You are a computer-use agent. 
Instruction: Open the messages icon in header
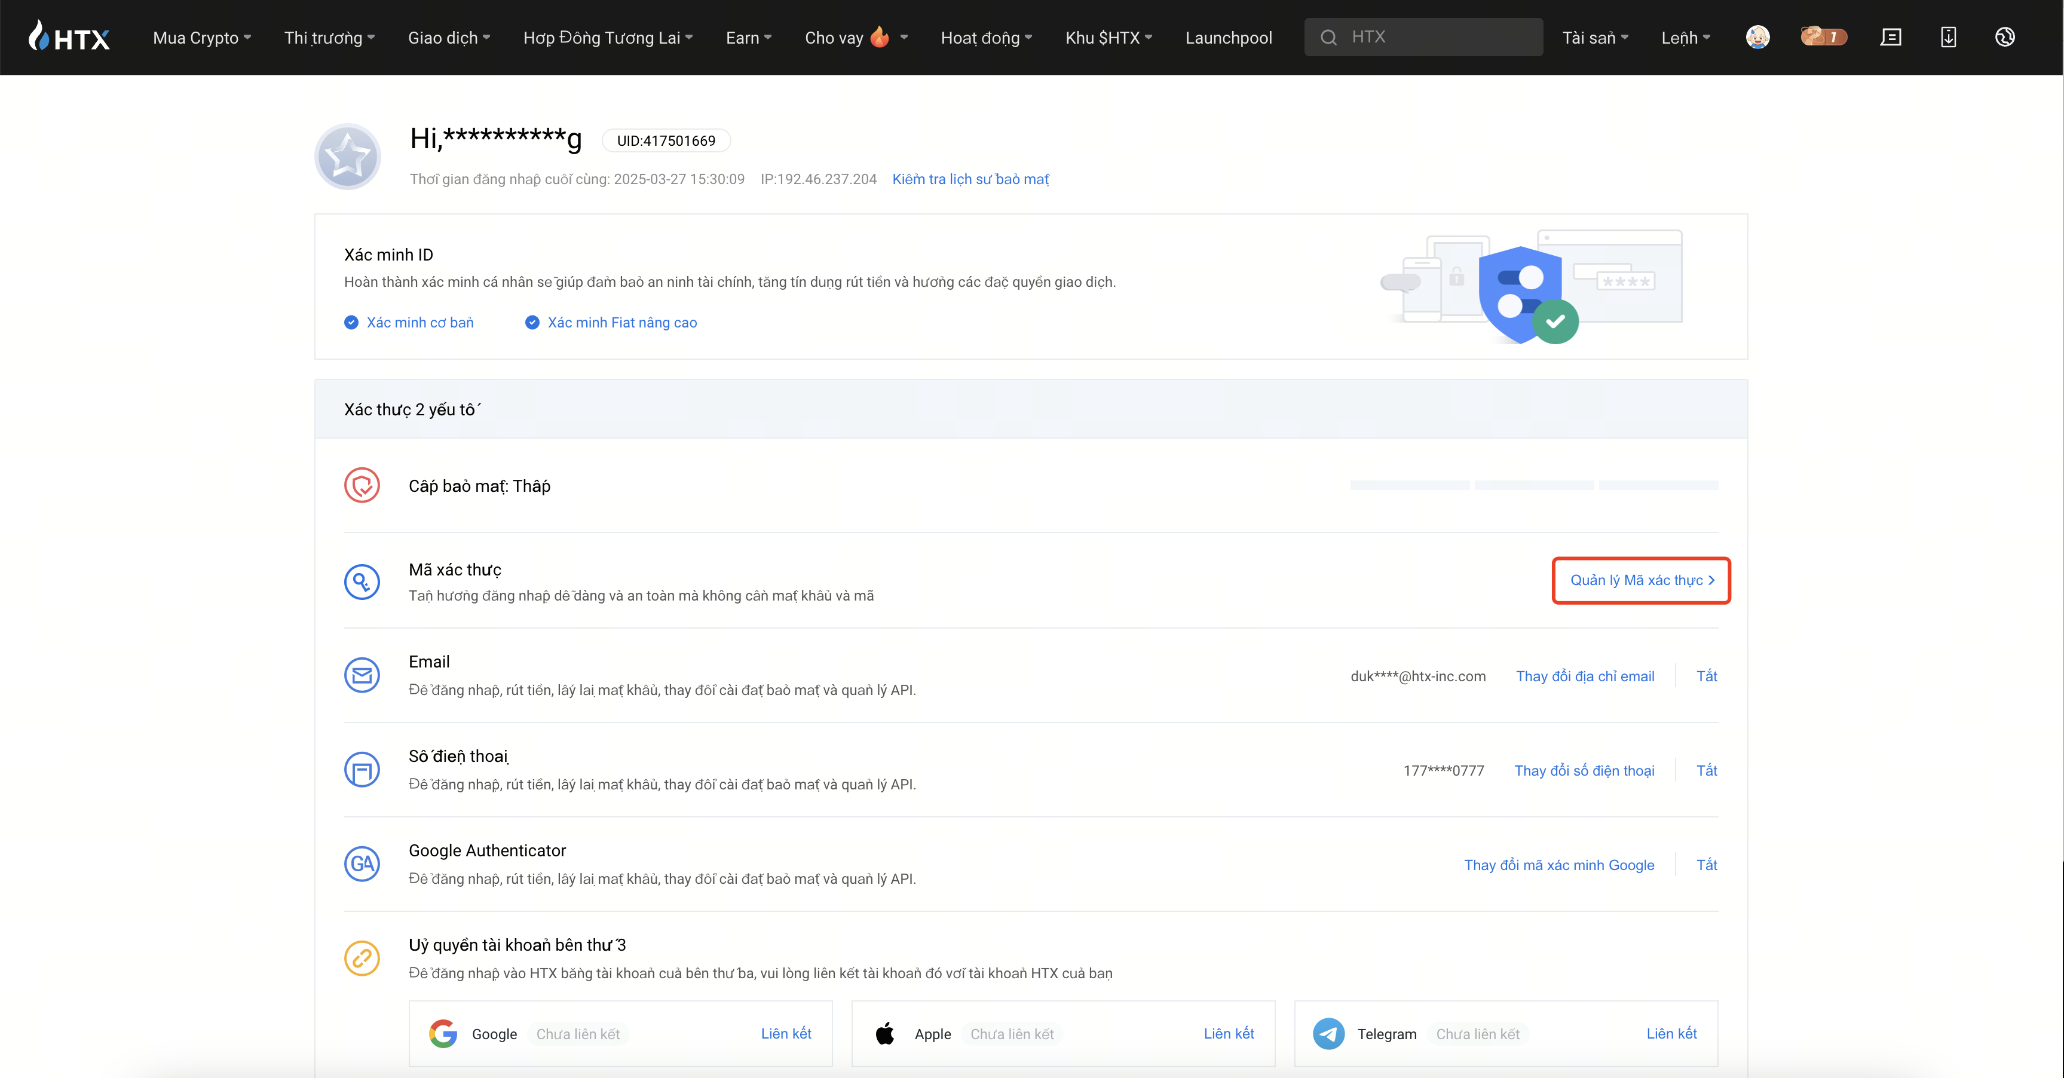click(x=1890, y=37)
